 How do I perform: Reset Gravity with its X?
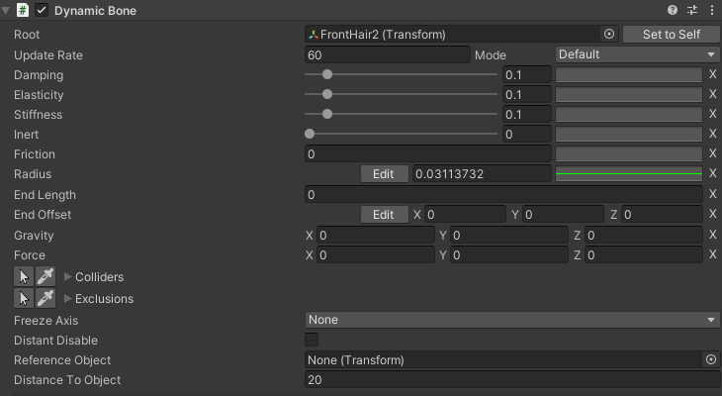(x=713, y=235)
